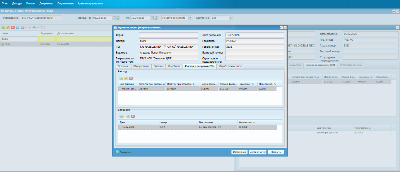Click the Изменения button
The height and width of the screenshot is (172, 400).
pyautogui.click(x=239, y=152)
